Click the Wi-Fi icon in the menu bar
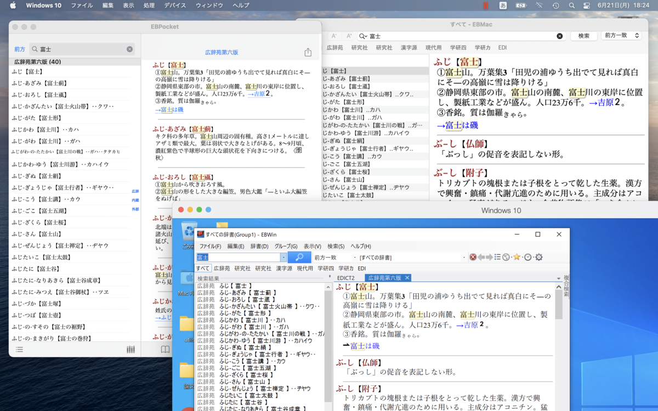 [538, 5]
